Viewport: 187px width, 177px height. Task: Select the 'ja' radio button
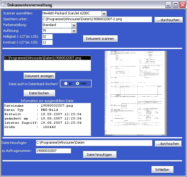(66, 84)
